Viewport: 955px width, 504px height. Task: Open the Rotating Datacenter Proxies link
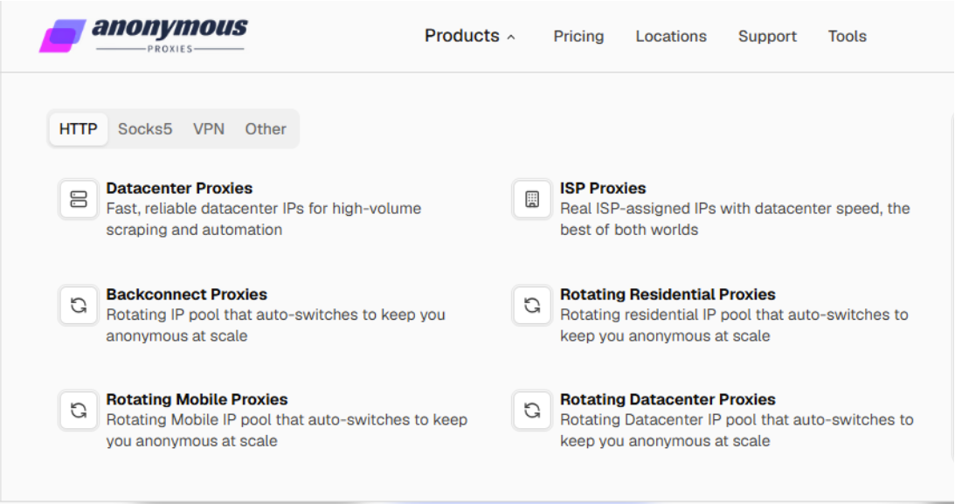(668, 399)
